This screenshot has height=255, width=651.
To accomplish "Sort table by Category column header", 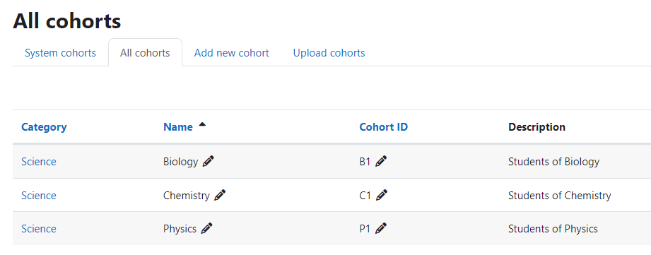I will tap(44, 127).
